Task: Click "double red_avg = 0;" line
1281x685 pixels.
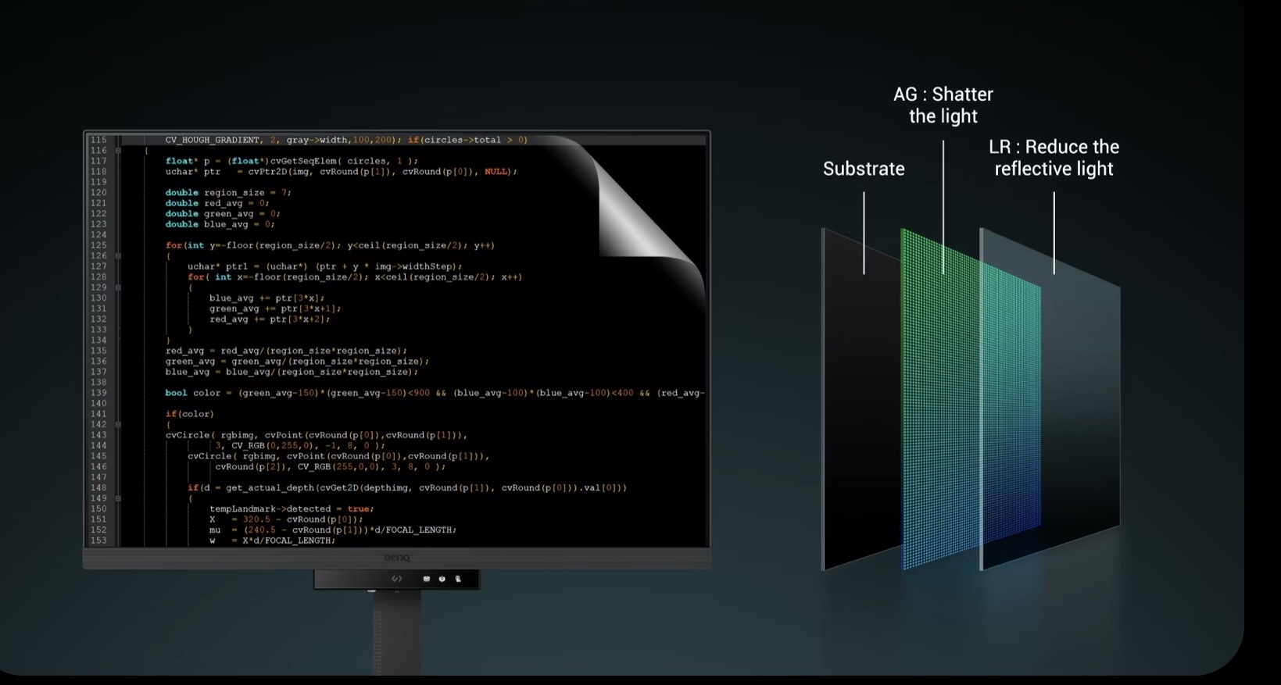Action: (217, 203)
